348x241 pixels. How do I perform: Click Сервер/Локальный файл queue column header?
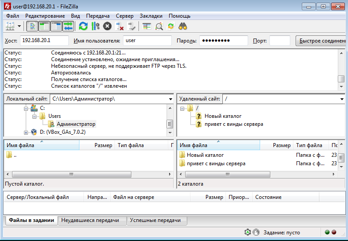(x=43, y=197)
